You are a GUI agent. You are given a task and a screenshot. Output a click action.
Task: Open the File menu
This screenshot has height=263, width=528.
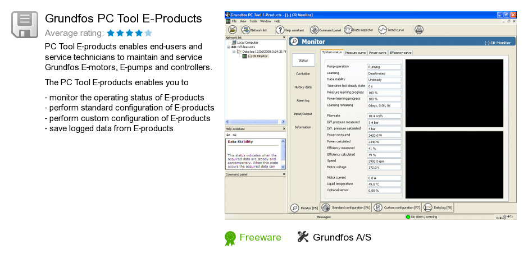click(x=234, y=21)
